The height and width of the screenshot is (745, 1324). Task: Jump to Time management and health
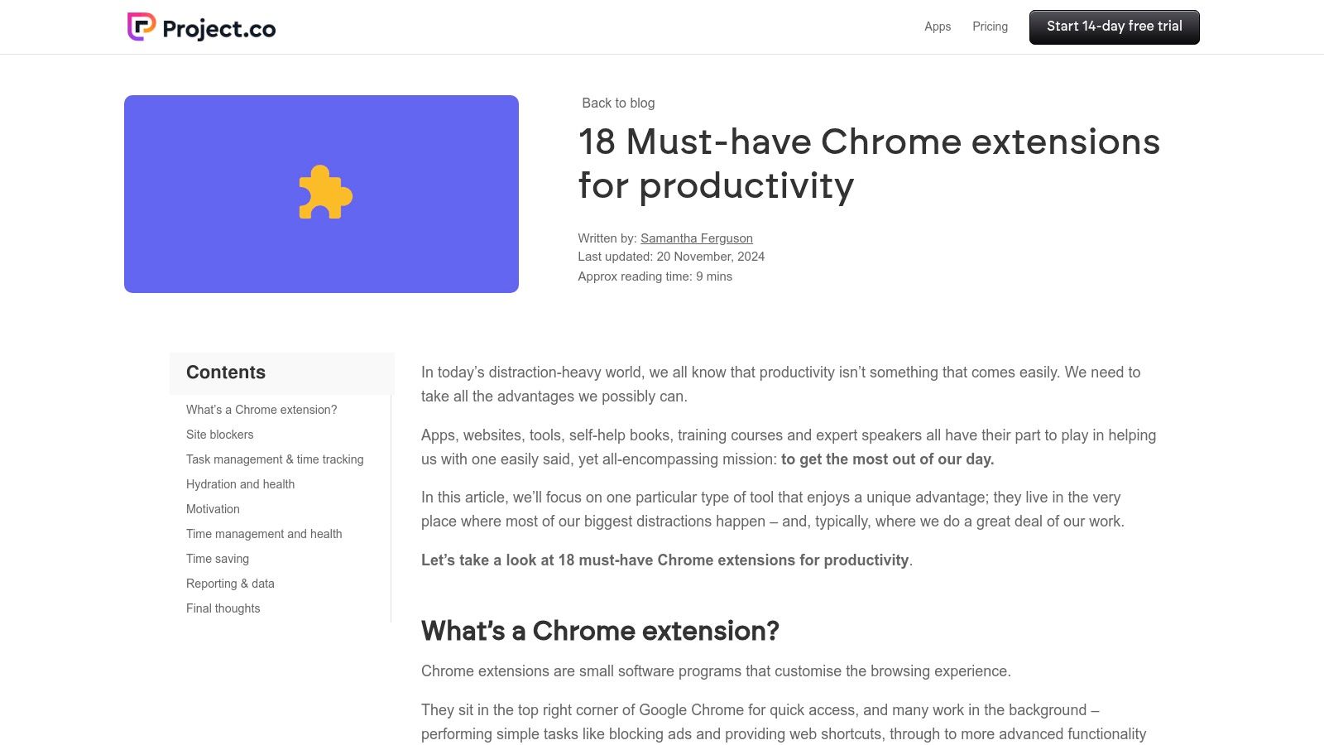[264, 534]
